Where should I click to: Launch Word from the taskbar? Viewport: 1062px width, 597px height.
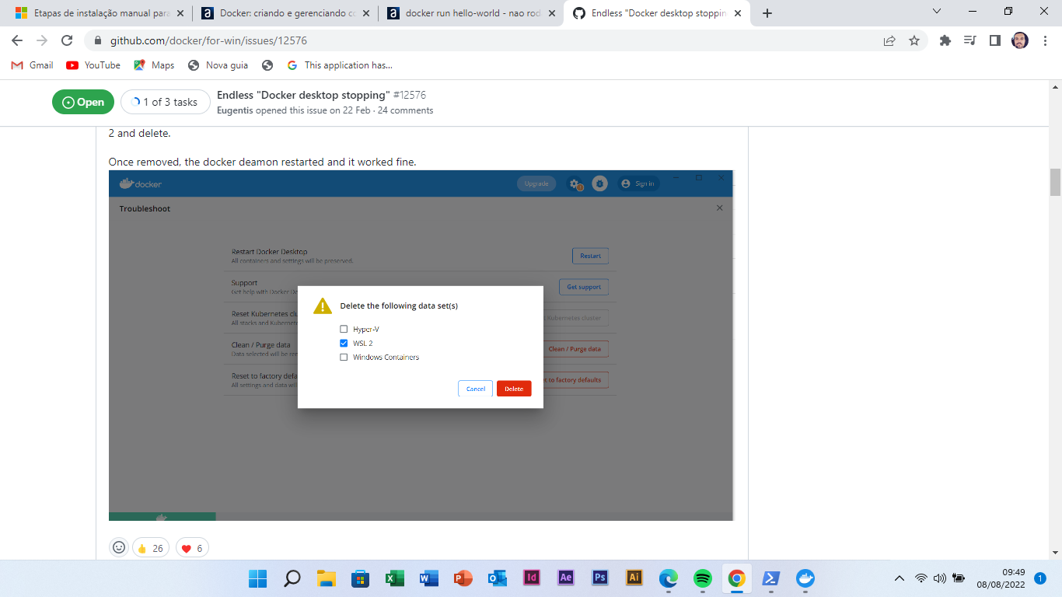click(x=428, y=578)
